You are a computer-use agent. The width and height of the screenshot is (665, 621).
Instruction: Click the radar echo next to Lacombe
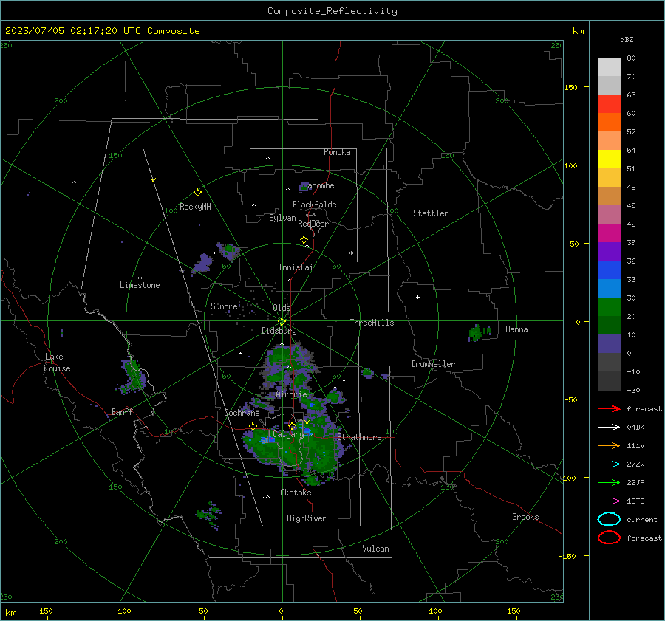click(x=304, y=187)
